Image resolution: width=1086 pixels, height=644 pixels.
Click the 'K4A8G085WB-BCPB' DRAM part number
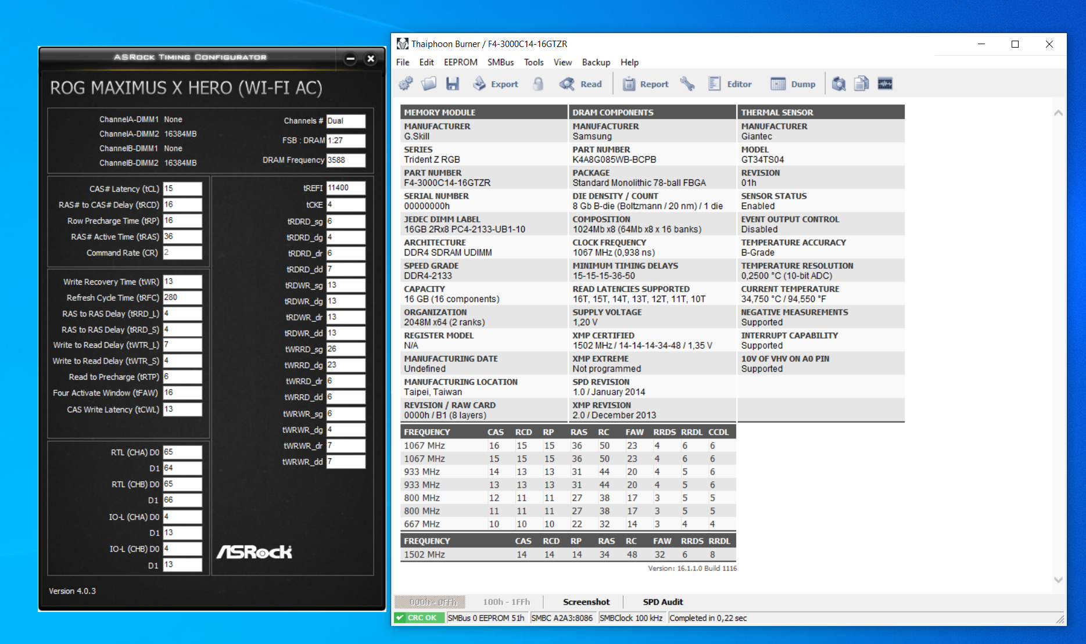click(x=614, y=160)
